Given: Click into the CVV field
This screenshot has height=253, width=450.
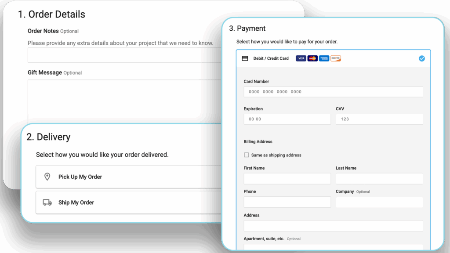Looking at the screenshot, I should (379, 119).
